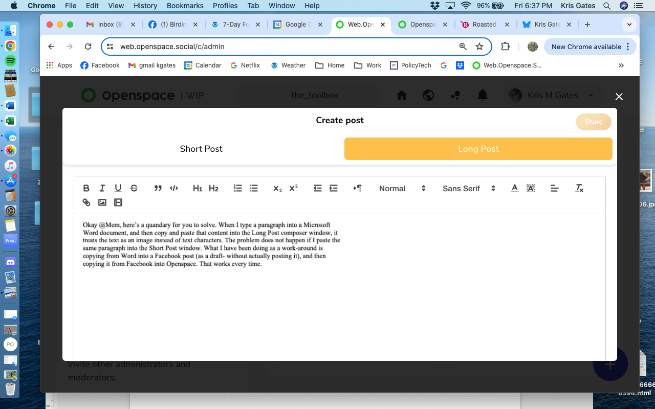
Task: Switch to the Short Post tab
Action: (201, 149)
